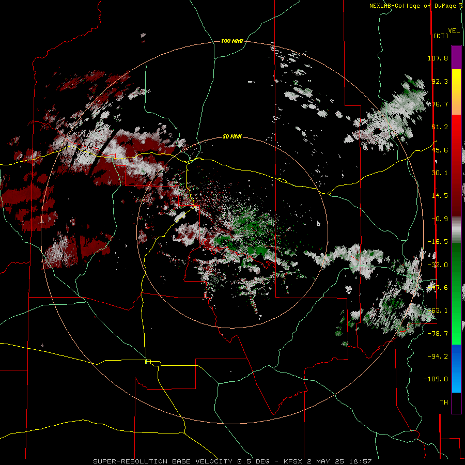This screenshot has height=465, width=465.
Task: Select the -78.7 velocity scale value
Action: tap(438, 334)
